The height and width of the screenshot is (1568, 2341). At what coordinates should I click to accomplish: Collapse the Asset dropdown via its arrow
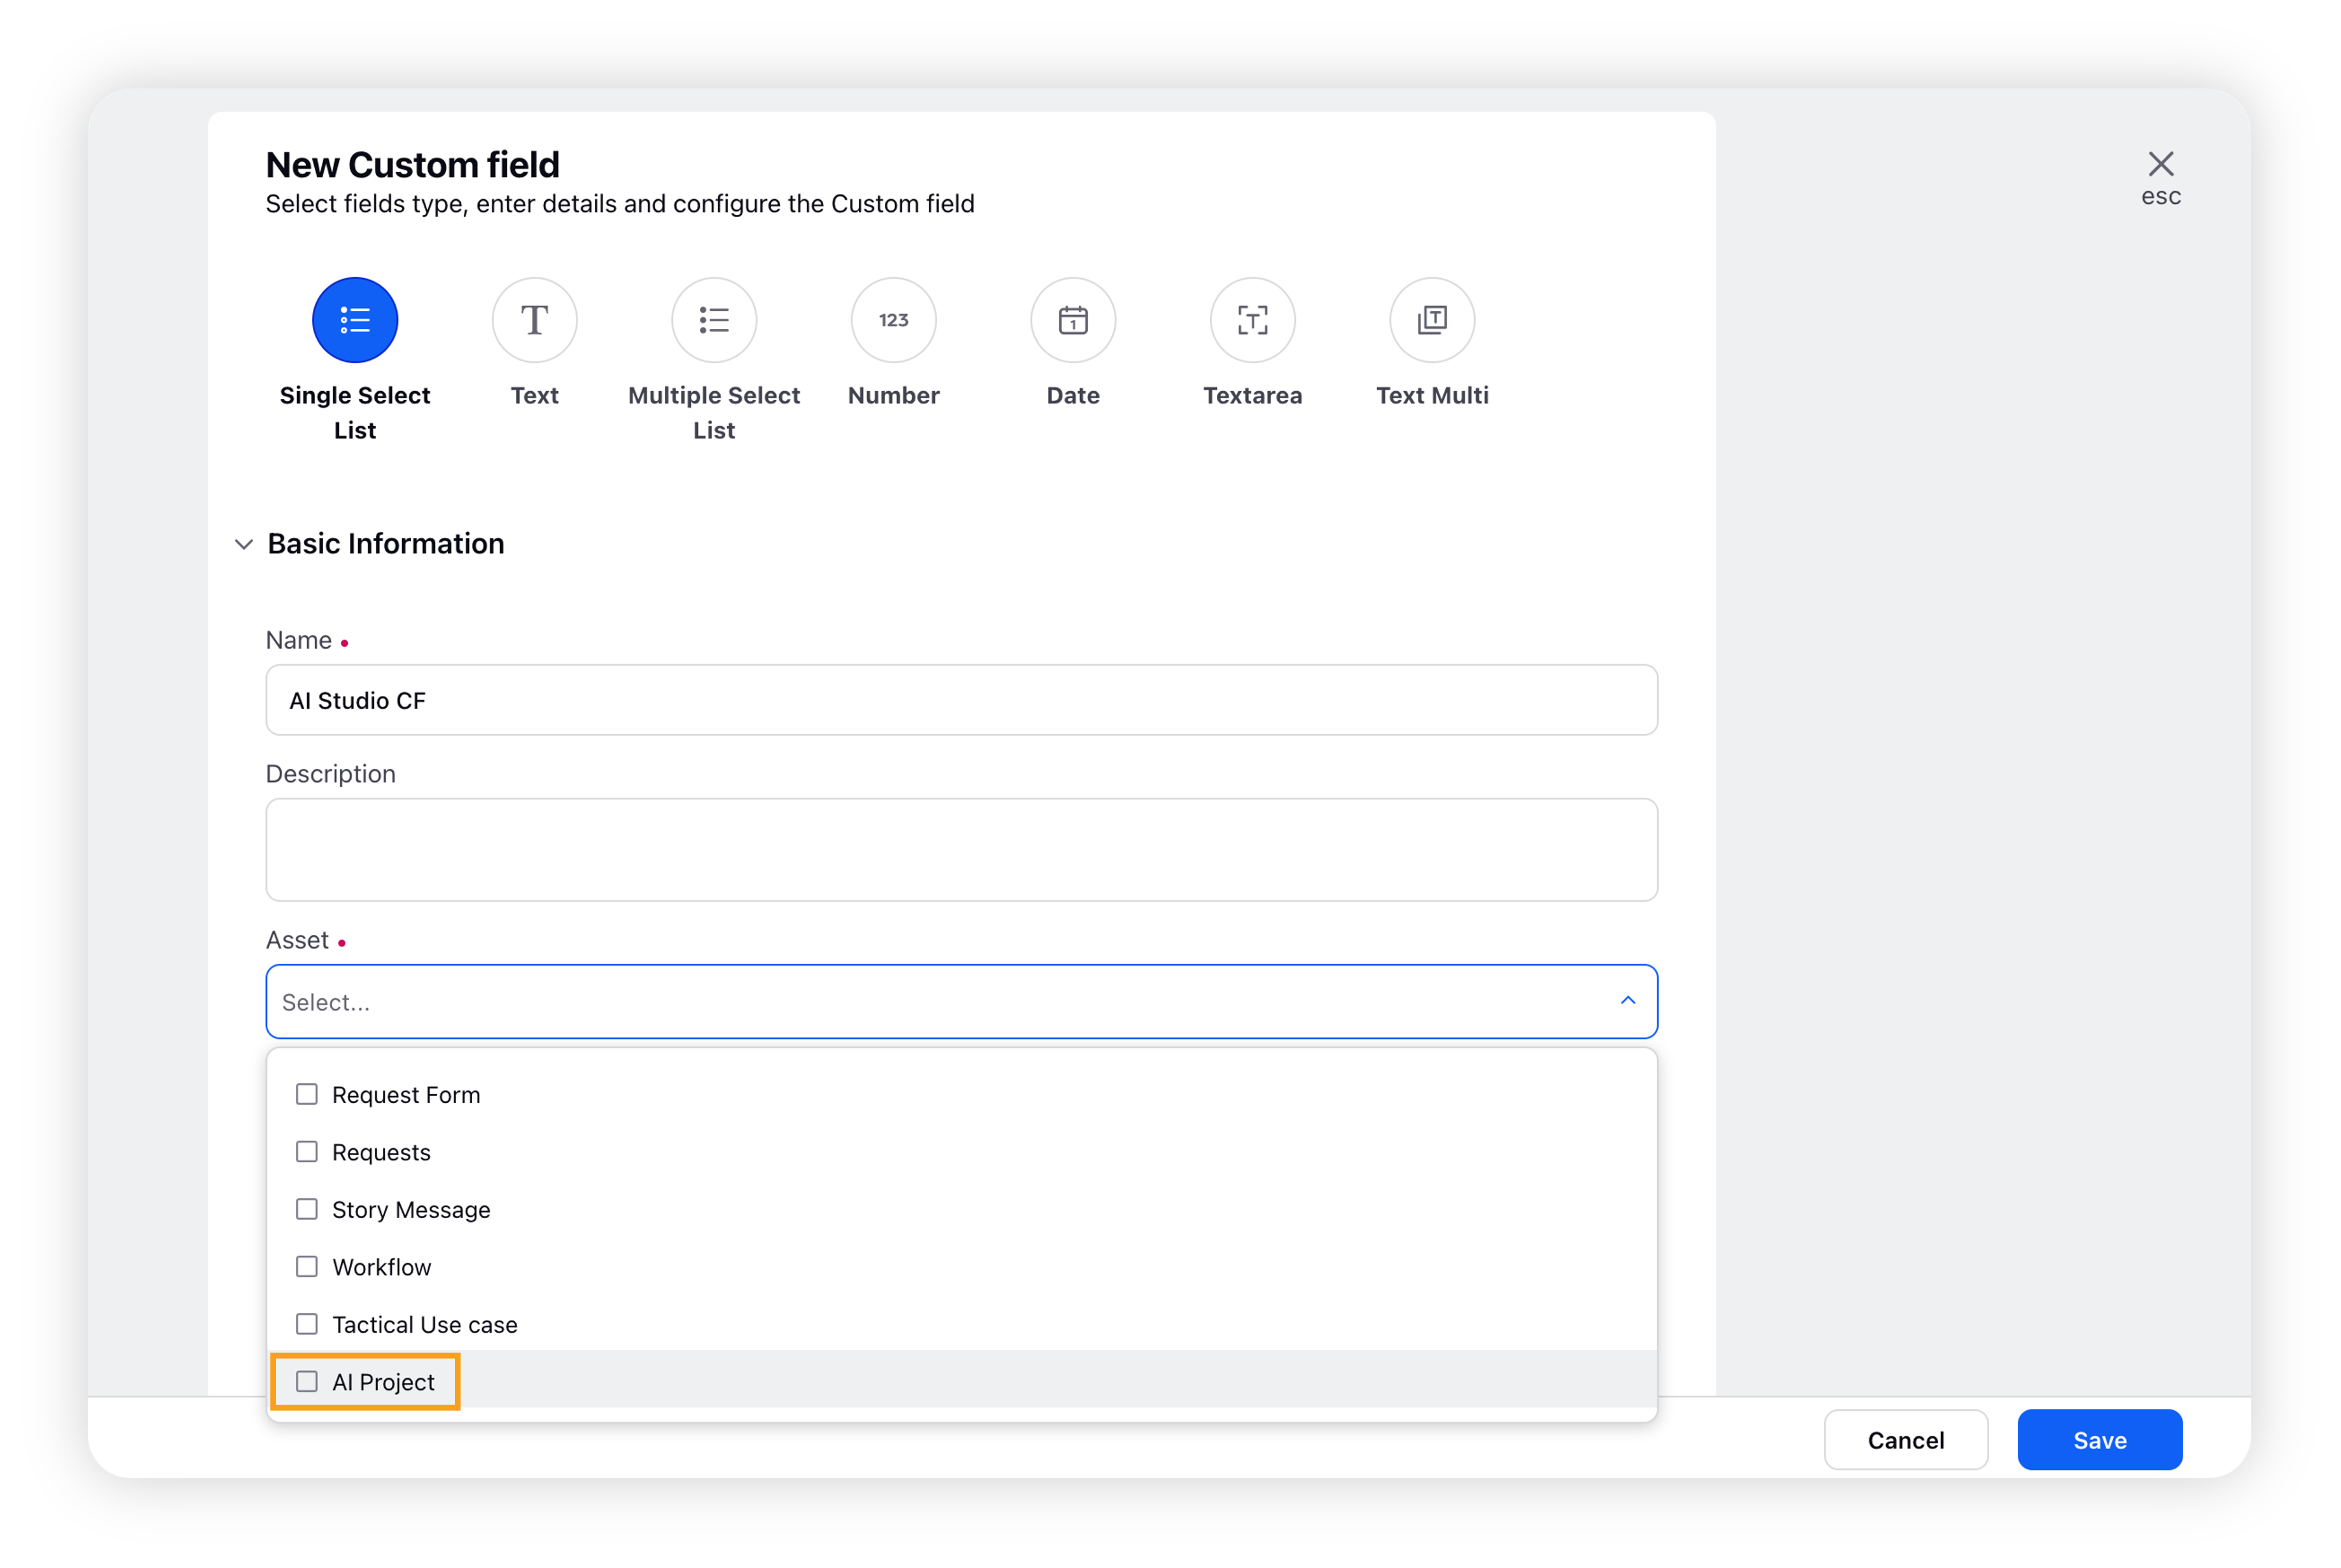click(1627, 1001)
